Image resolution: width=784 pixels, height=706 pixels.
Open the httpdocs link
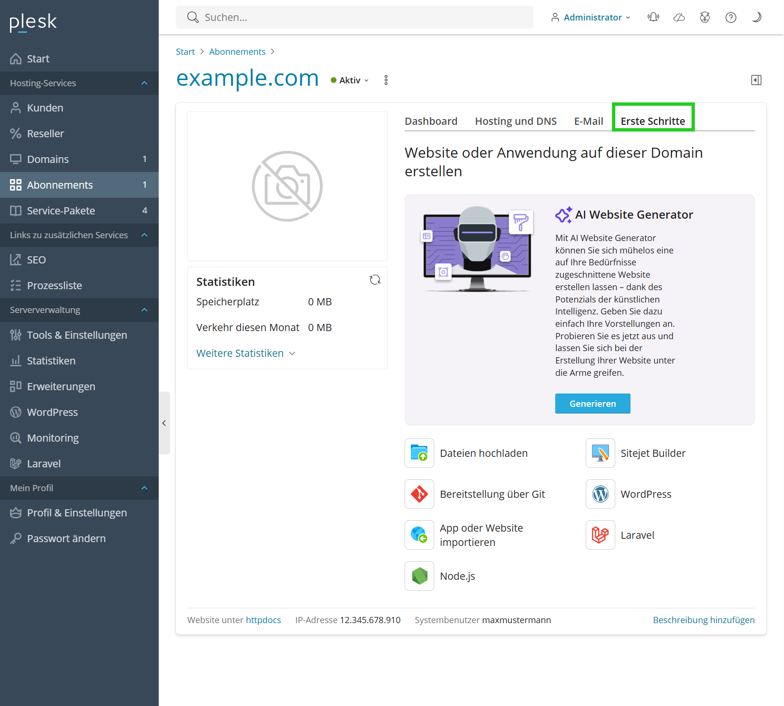[264, 620]
